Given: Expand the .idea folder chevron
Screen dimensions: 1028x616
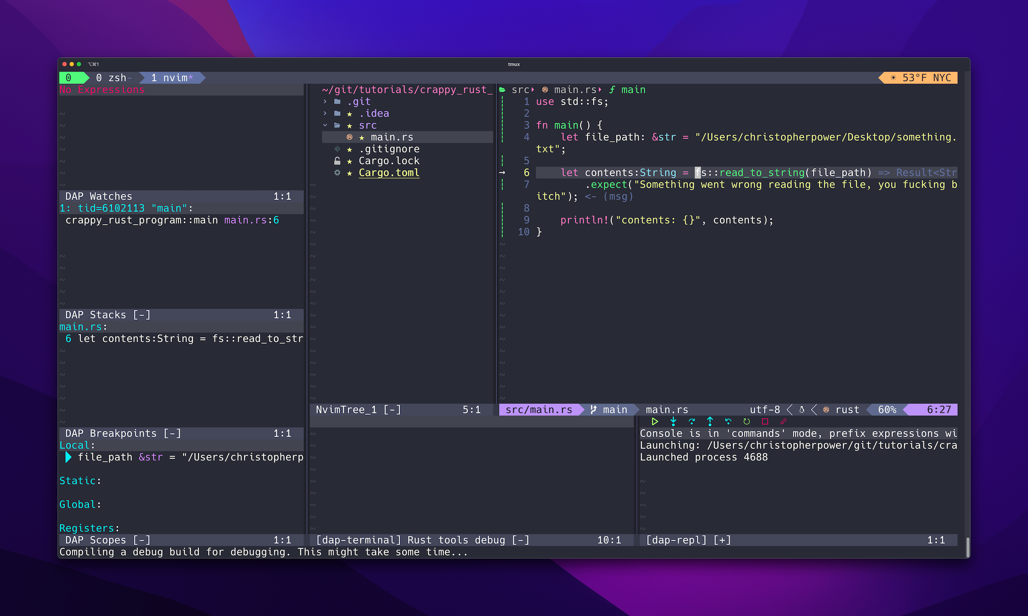Looking at the screenshot, I should [x=325, y=113].
